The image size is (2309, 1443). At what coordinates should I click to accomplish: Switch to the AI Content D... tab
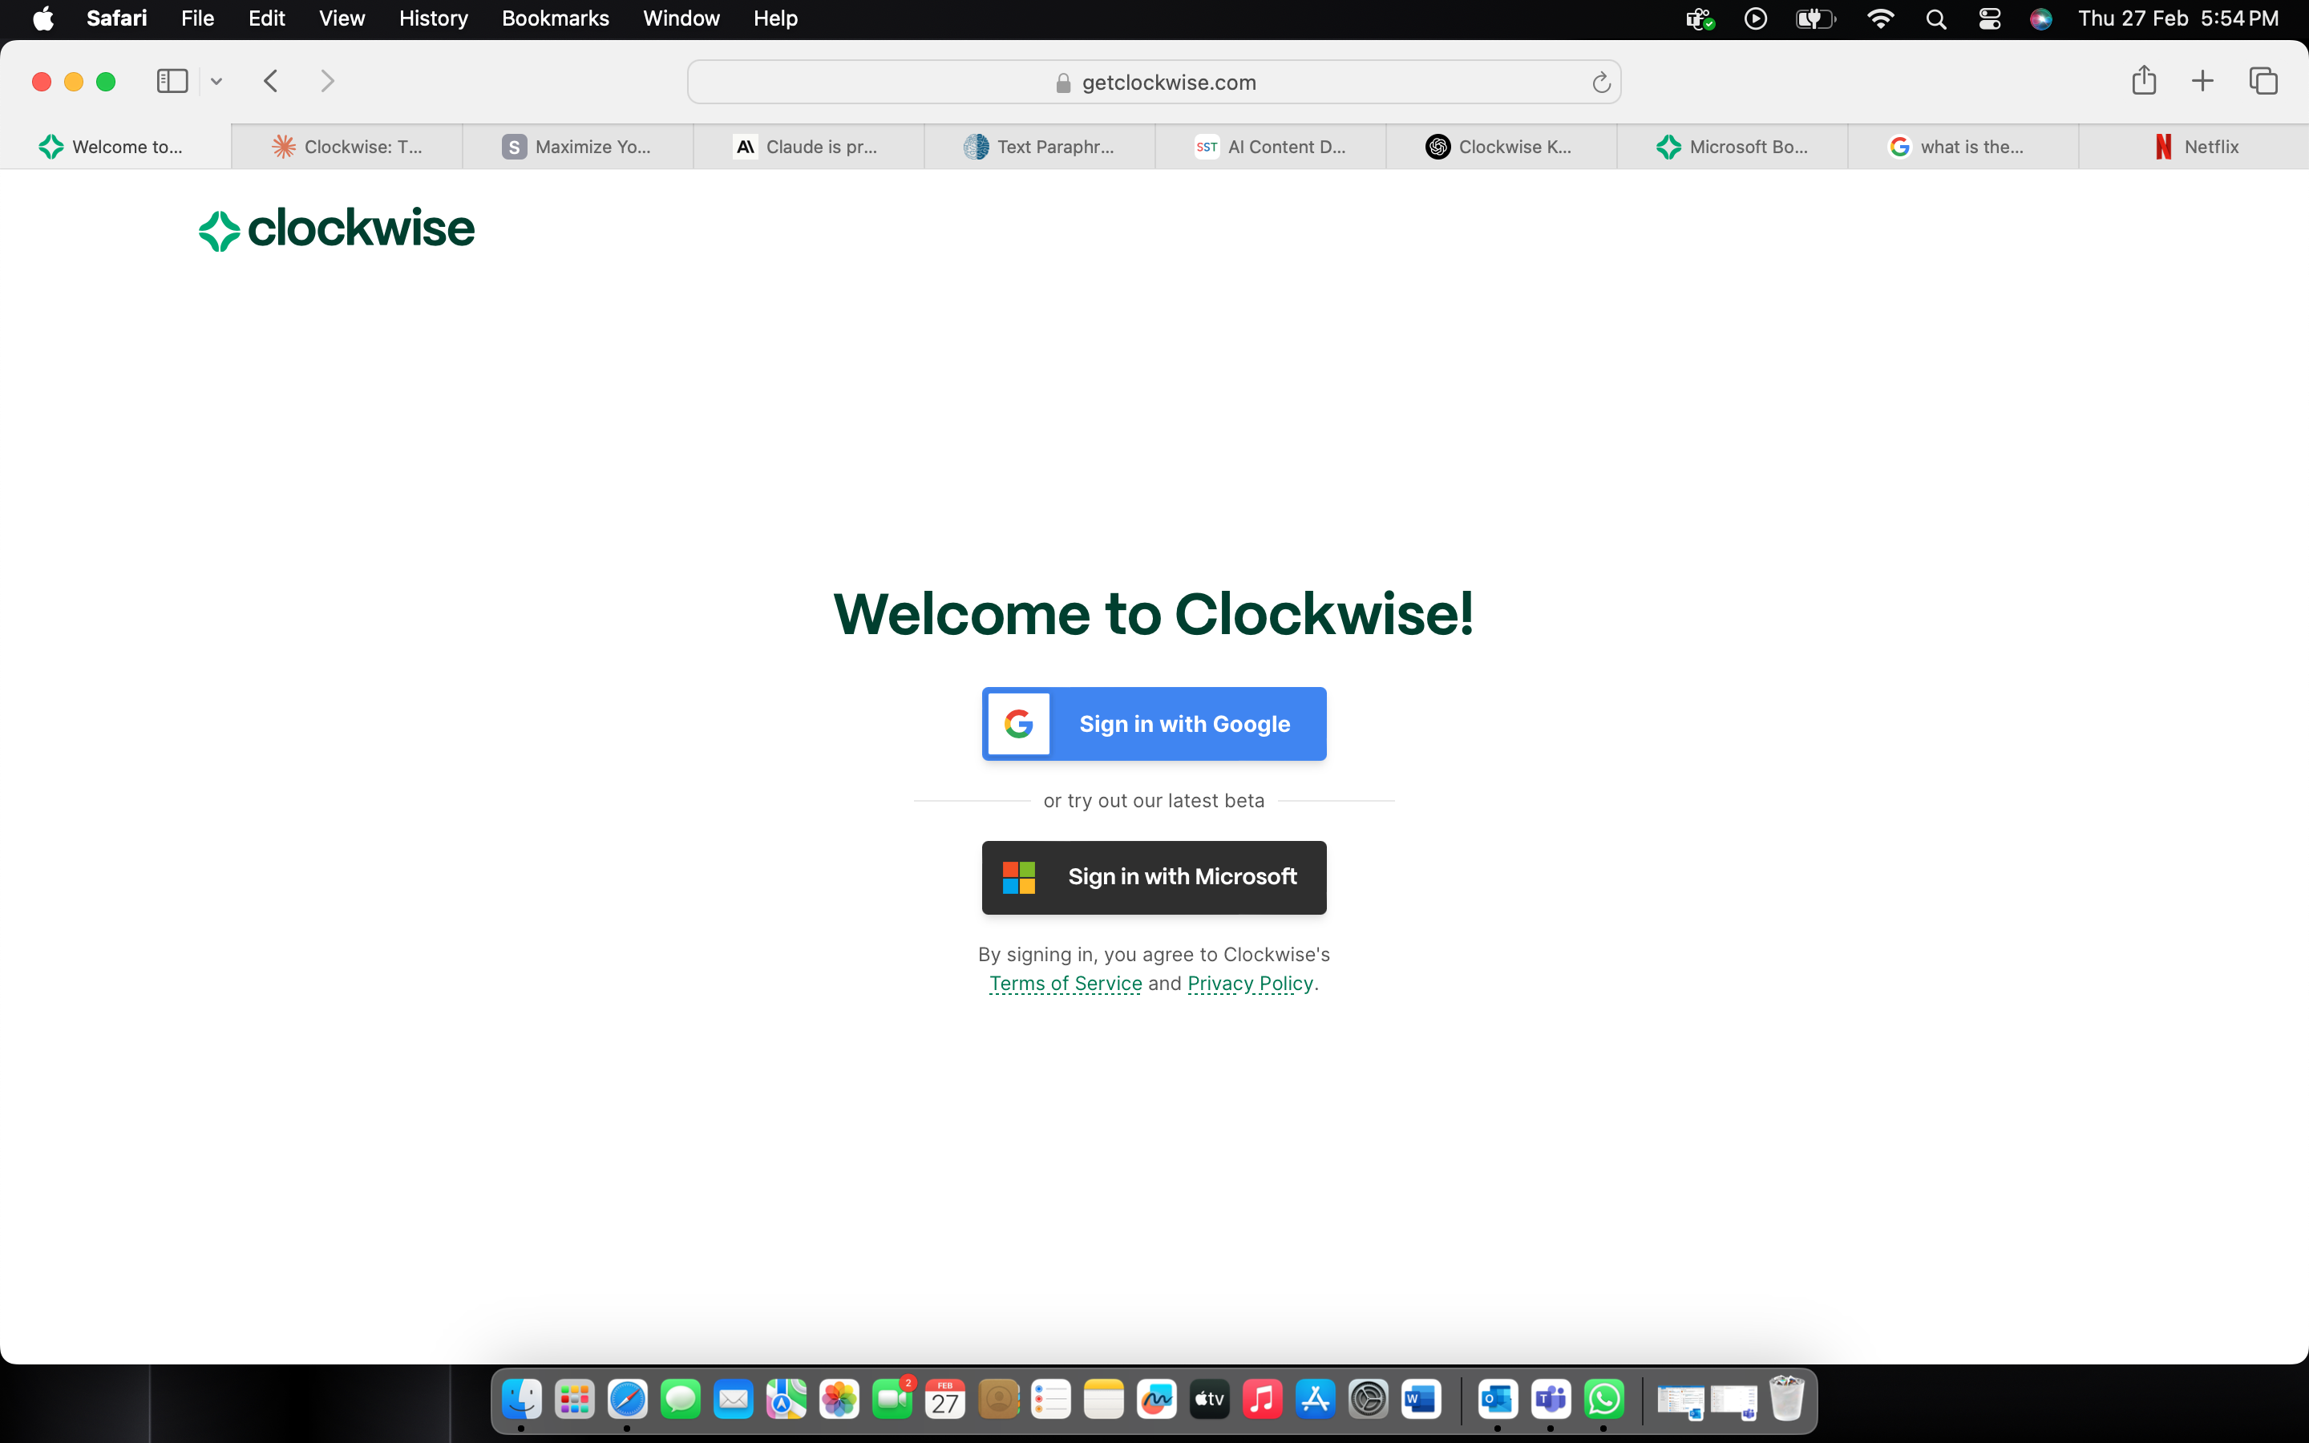1271,146
